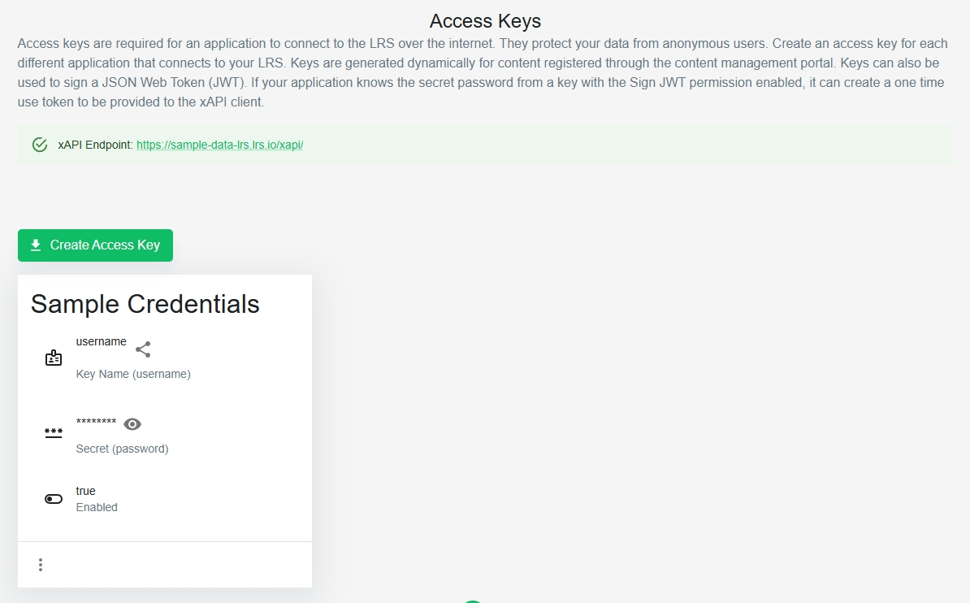Image resolution: width=970 pixels, height=603 pixels.
Task: Click the download arrow in Create Access Key
Action: point(36,245)
